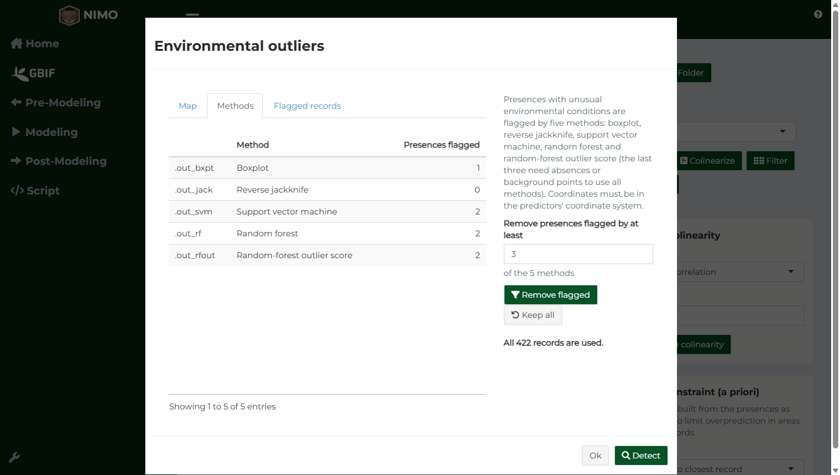Click Remove flagged button

click(x=551, y=295)
